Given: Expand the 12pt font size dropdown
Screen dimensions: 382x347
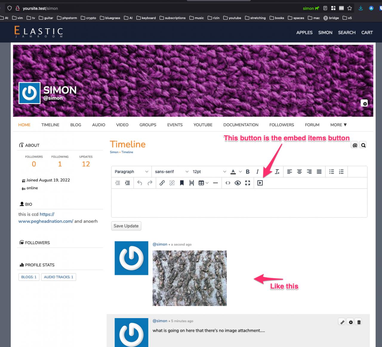Looking at the screenshot, I should pyautogui.click(x=209, y=172).
